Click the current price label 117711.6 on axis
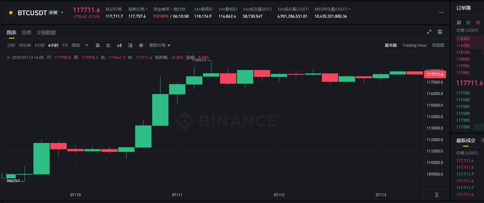The image size is (484, 203). tap(435, 74)
